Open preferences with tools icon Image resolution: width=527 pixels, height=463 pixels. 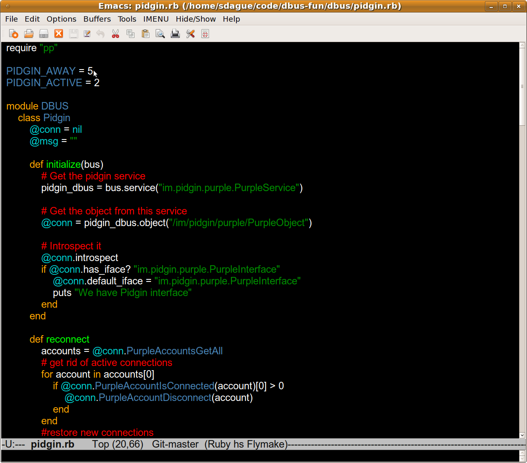(190, 34)
